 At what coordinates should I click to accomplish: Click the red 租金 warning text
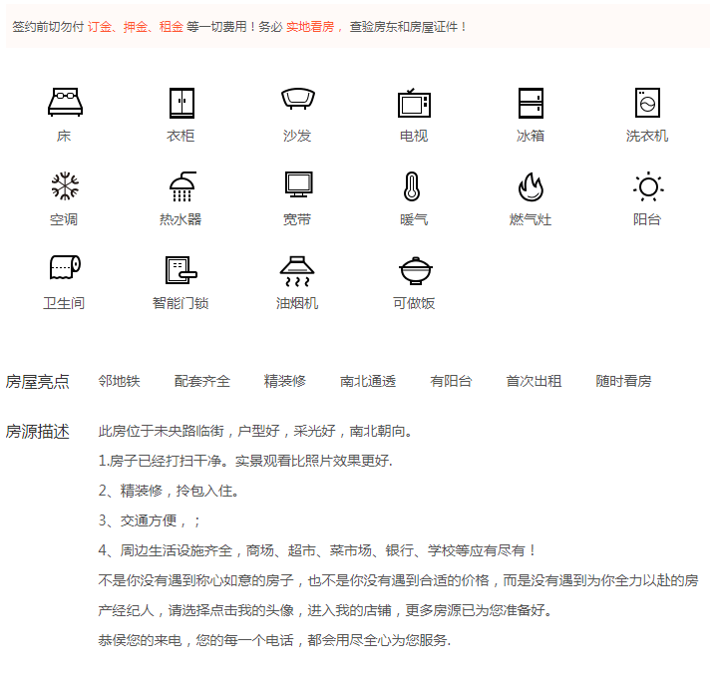pyautogui.click(x=171, y=27)
